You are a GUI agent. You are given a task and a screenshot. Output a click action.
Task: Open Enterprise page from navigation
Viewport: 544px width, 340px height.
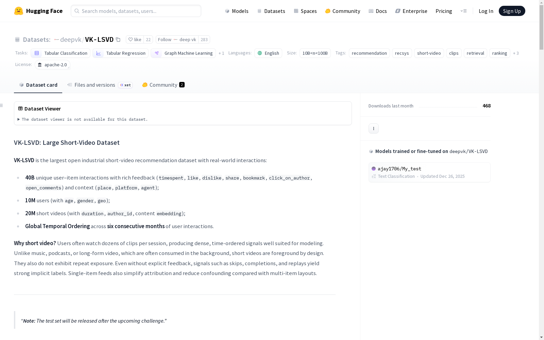click(x=411, y=11)
